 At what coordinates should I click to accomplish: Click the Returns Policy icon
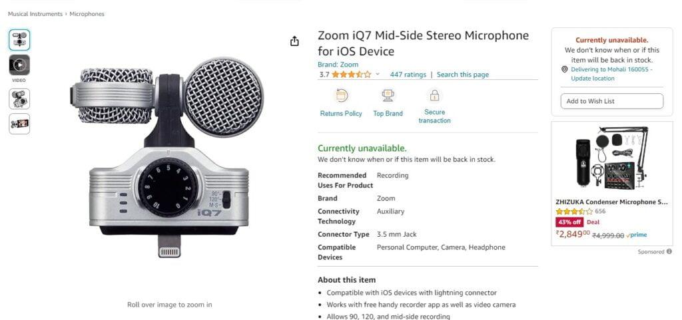(341, 96)
